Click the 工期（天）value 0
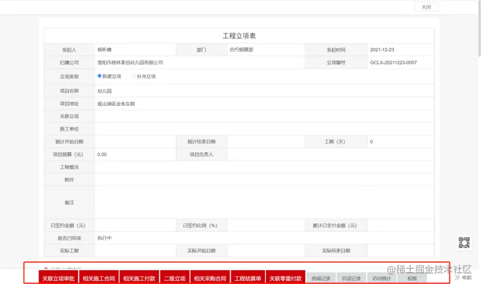 (372, 142)
